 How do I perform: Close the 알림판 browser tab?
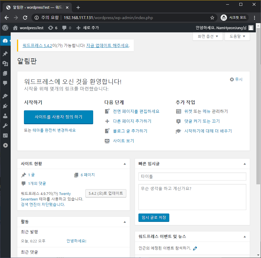67,8
